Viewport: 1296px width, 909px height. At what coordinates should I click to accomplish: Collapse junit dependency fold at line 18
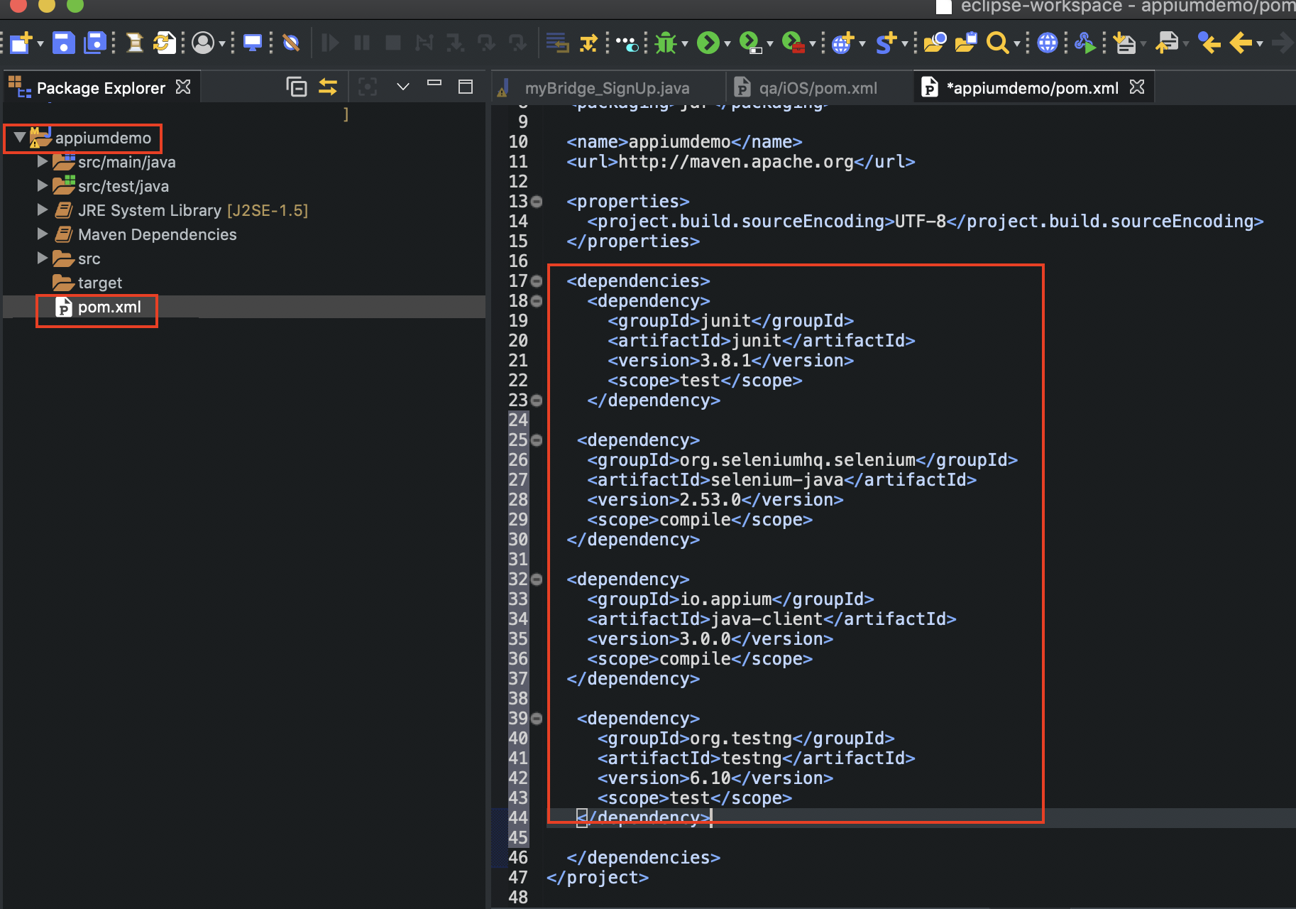(x=537, y=301)
